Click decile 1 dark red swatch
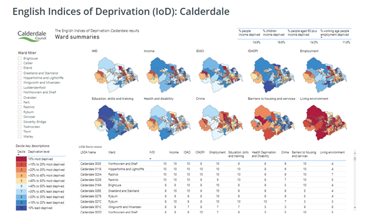This screenshot has height=223, width=367. tap(21, 159)
